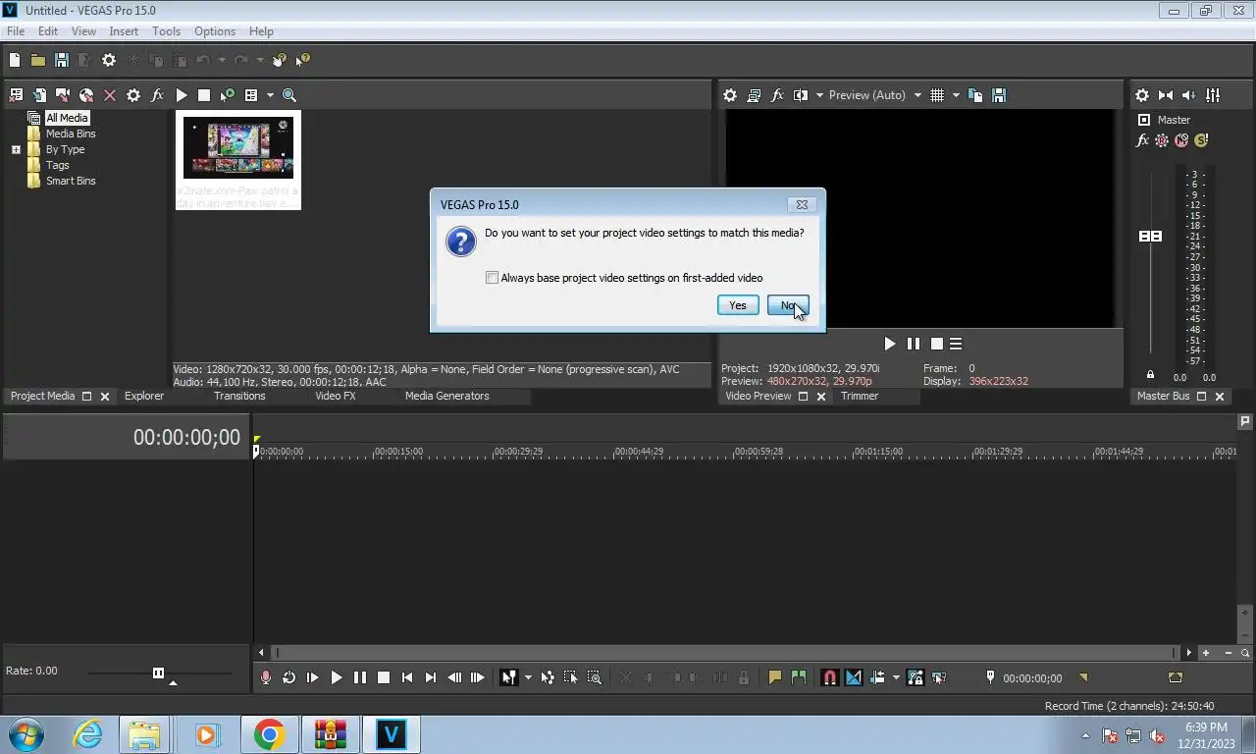Toggle Dim Output speaker icon
The width and height of the screenshot is (1256, 754).
[1189, 95]
